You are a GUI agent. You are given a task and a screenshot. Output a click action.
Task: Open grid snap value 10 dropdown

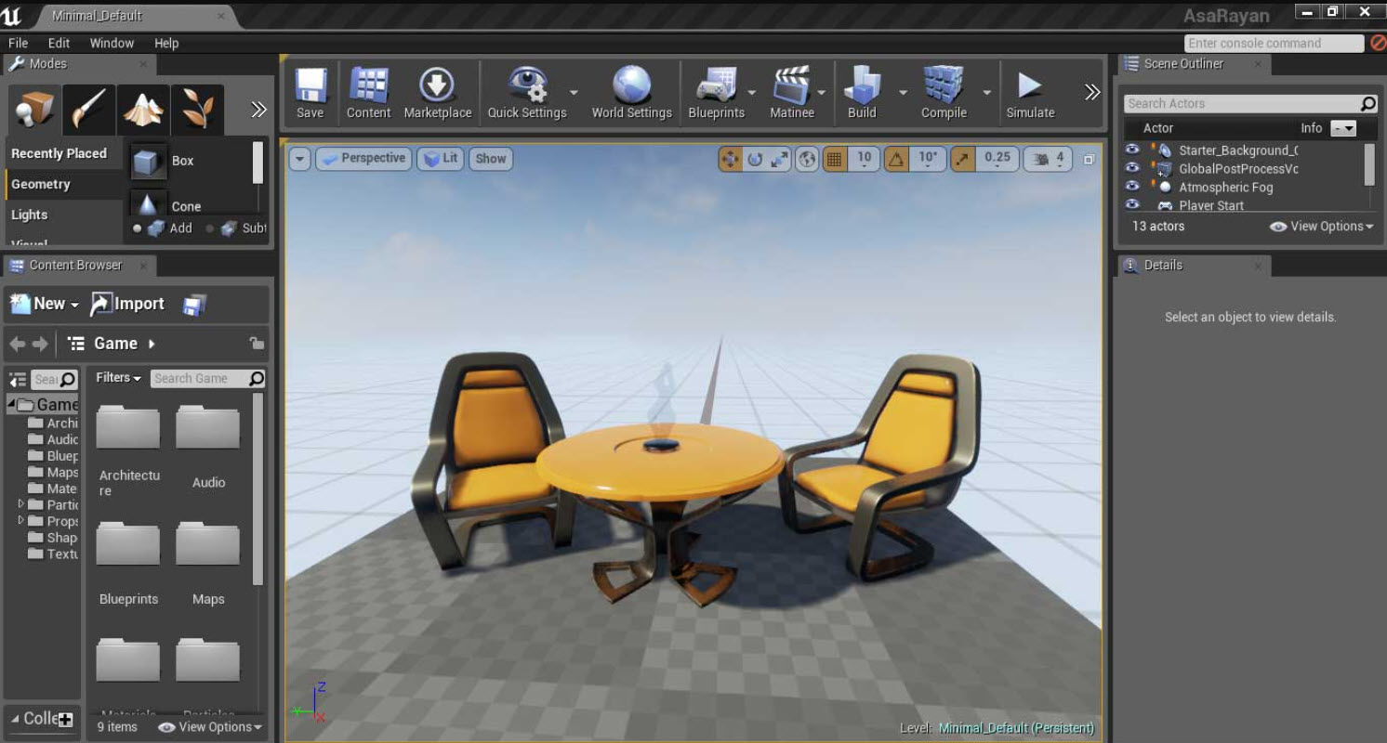tap(864, 159)
